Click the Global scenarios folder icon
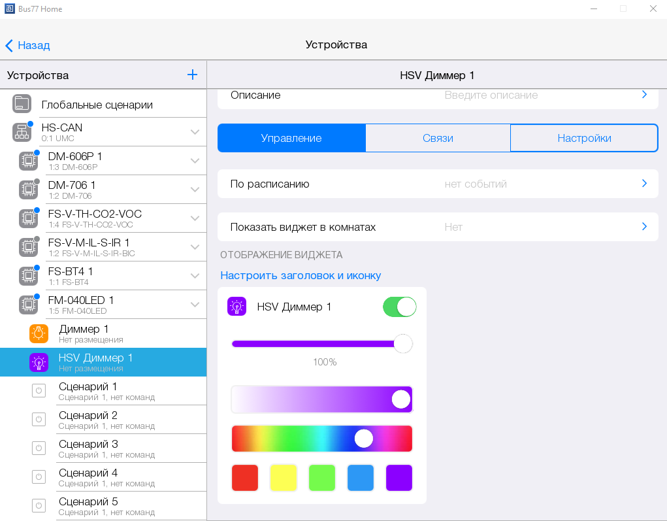This screenshot has width=667, height=521. click(x=22, y=104)
